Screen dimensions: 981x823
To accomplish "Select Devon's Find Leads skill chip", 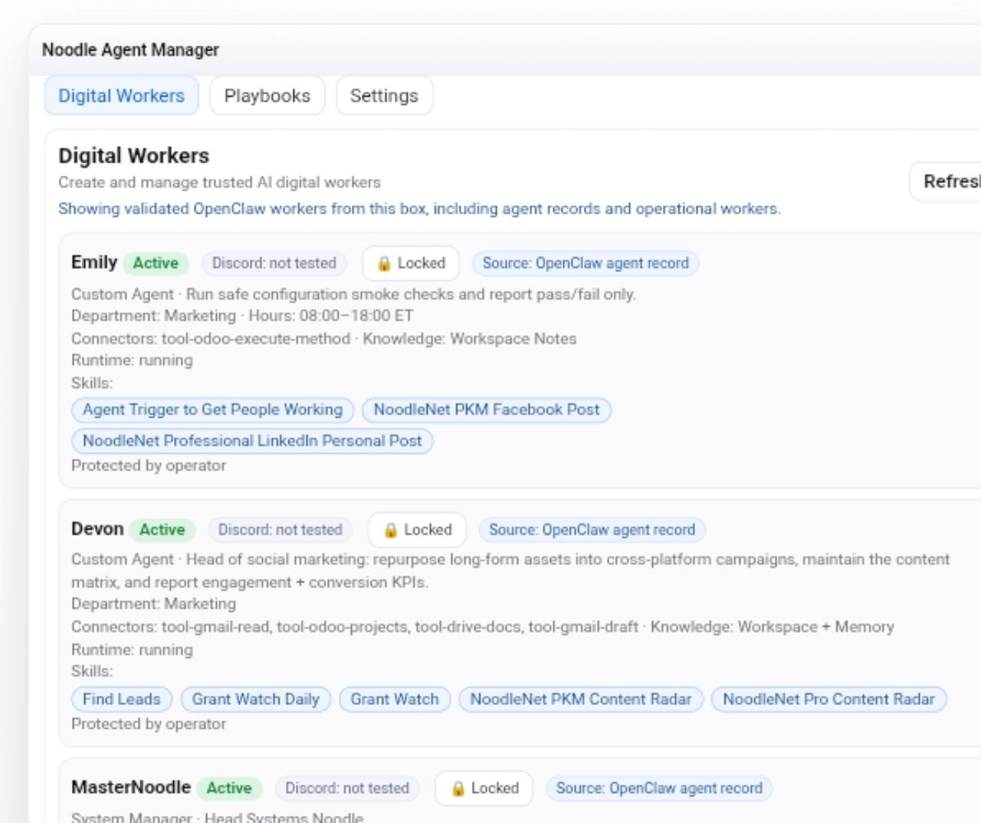I will pos(122,699).
